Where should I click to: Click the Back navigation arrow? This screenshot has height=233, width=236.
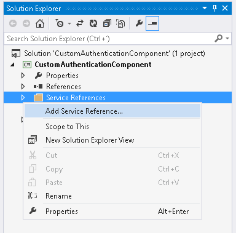(13, 23)
